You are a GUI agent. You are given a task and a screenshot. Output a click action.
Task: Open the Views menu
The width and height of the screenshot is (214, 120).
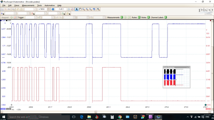(17, 5)
